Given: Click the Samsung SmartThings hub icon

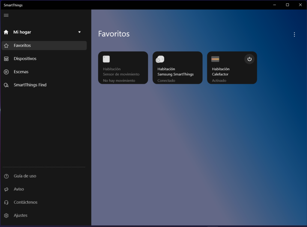Looking at the screenshot, I should click(160, 59).
